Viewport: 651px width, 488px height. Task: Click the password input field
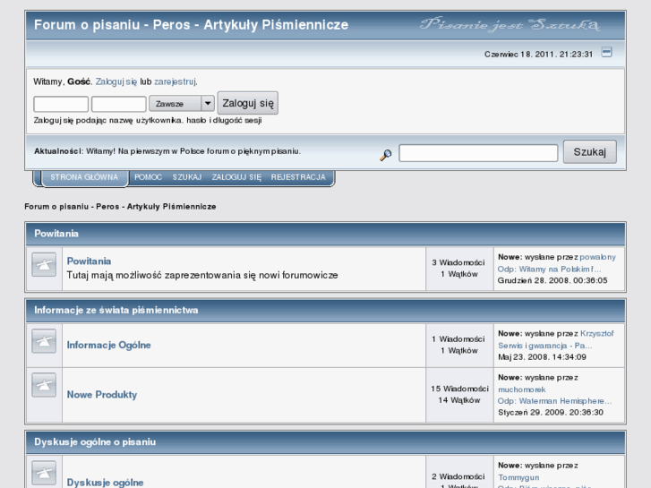tap(119, 104)
